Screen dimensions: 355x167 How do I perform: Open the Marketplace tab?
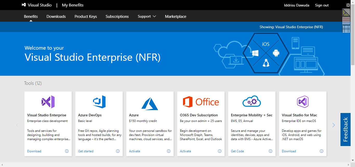(x=176, y=16)
